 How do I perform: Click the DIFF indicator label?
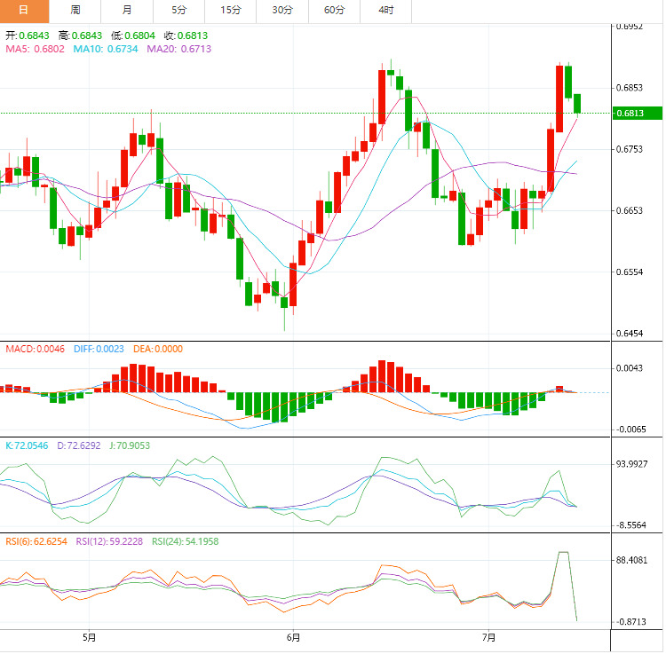click(99, 349)
